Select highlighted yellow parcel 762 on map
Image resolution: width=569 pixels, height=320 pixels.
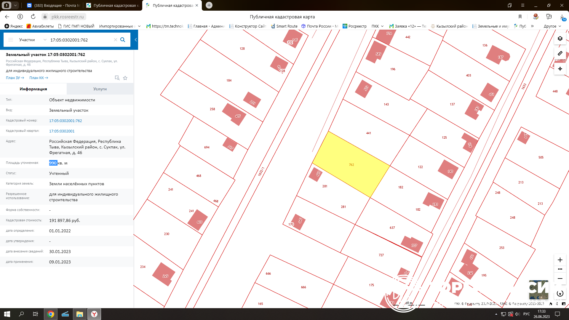coord(351,164)
